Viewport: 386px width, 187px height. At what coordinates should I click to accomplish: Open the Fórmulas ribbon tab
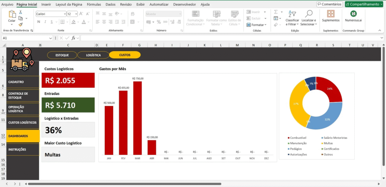93,5
